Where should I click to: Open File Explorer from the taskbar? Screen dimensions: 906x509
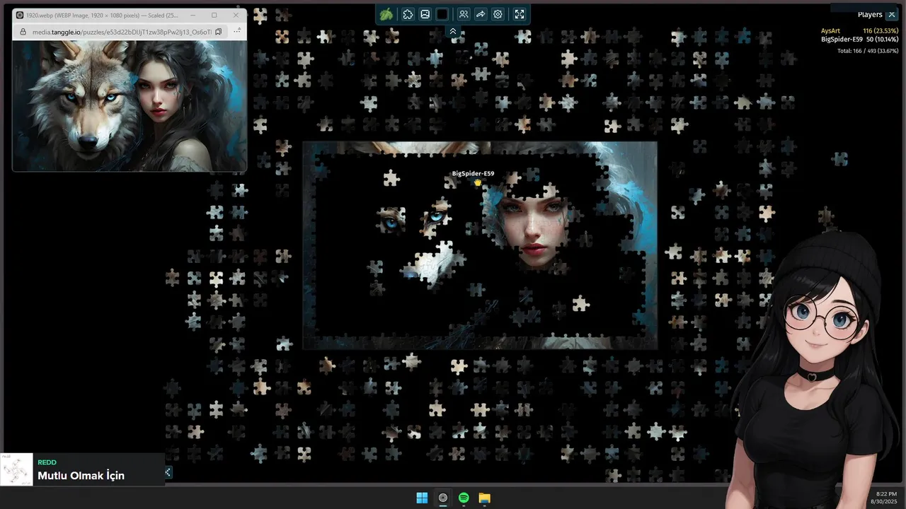coord(484,498)
